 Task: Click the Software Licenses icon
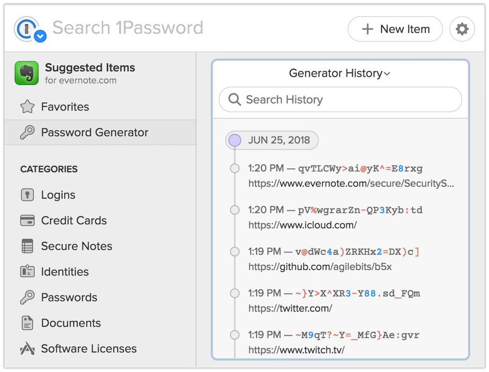[28, 349]
